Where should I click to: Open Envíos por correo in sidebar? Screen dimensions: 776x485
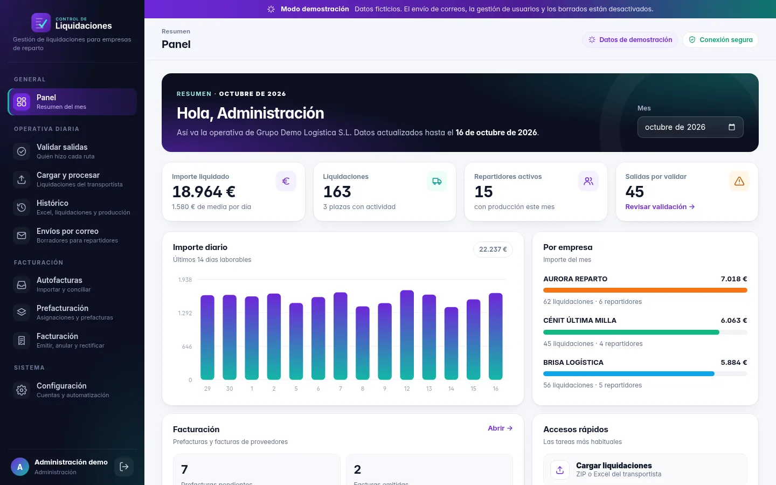coord(72,235)
